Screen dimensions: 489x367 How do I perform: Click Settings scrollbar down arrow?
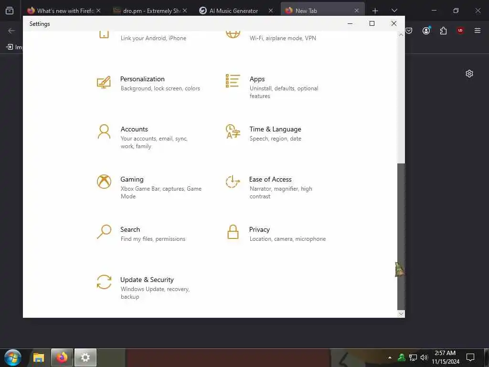pyautogui.click(x=401, y=313)
